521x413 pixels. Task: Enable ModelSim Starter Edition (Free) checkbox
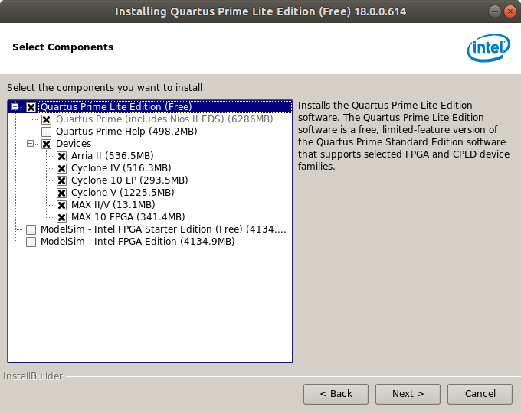tap(31, 229)
